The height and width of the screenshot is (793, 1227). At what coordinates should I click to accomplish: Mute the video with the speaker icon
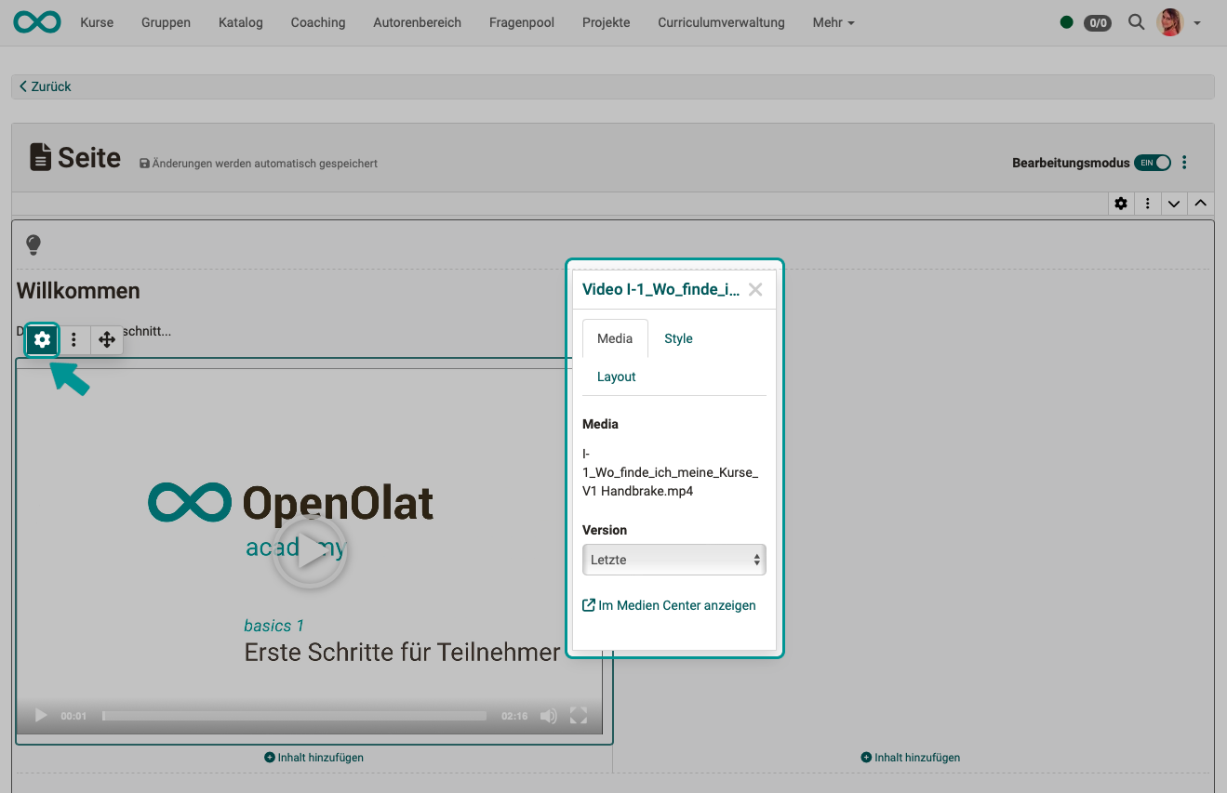click(549, 716)
